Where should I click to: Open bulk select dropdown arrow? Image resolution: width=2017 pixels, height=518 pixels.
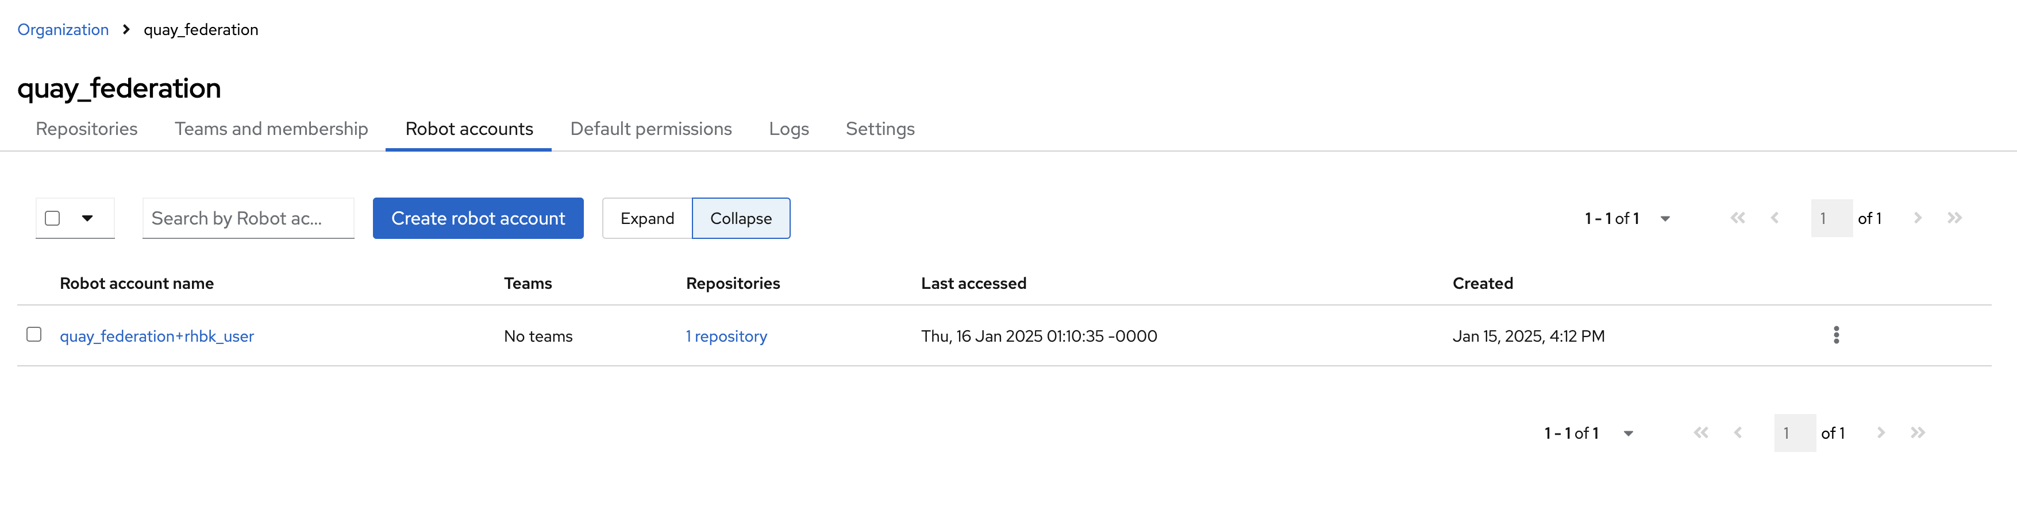(x=88, y=218)
